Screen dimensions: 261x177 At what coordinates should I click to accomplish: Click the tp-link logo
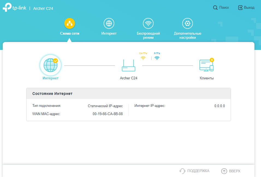click(14, 8)
